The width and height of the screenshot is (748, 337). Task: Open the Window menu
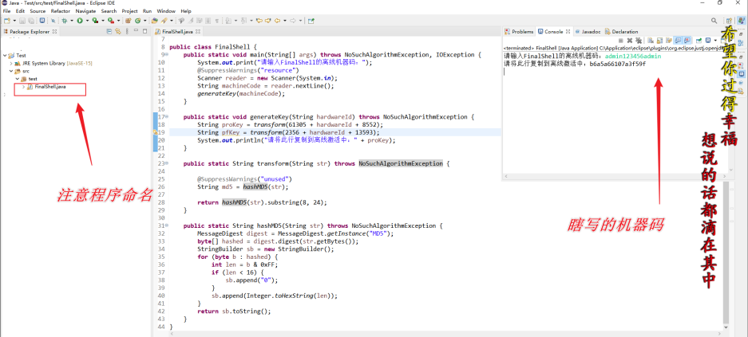[166, 10]
